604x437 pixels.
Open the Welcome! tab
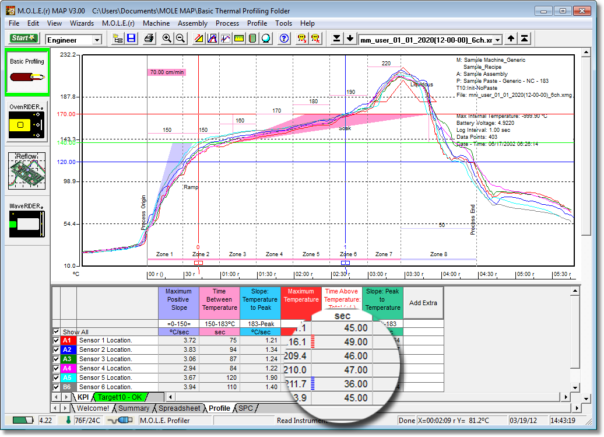[x=93, y=408]
